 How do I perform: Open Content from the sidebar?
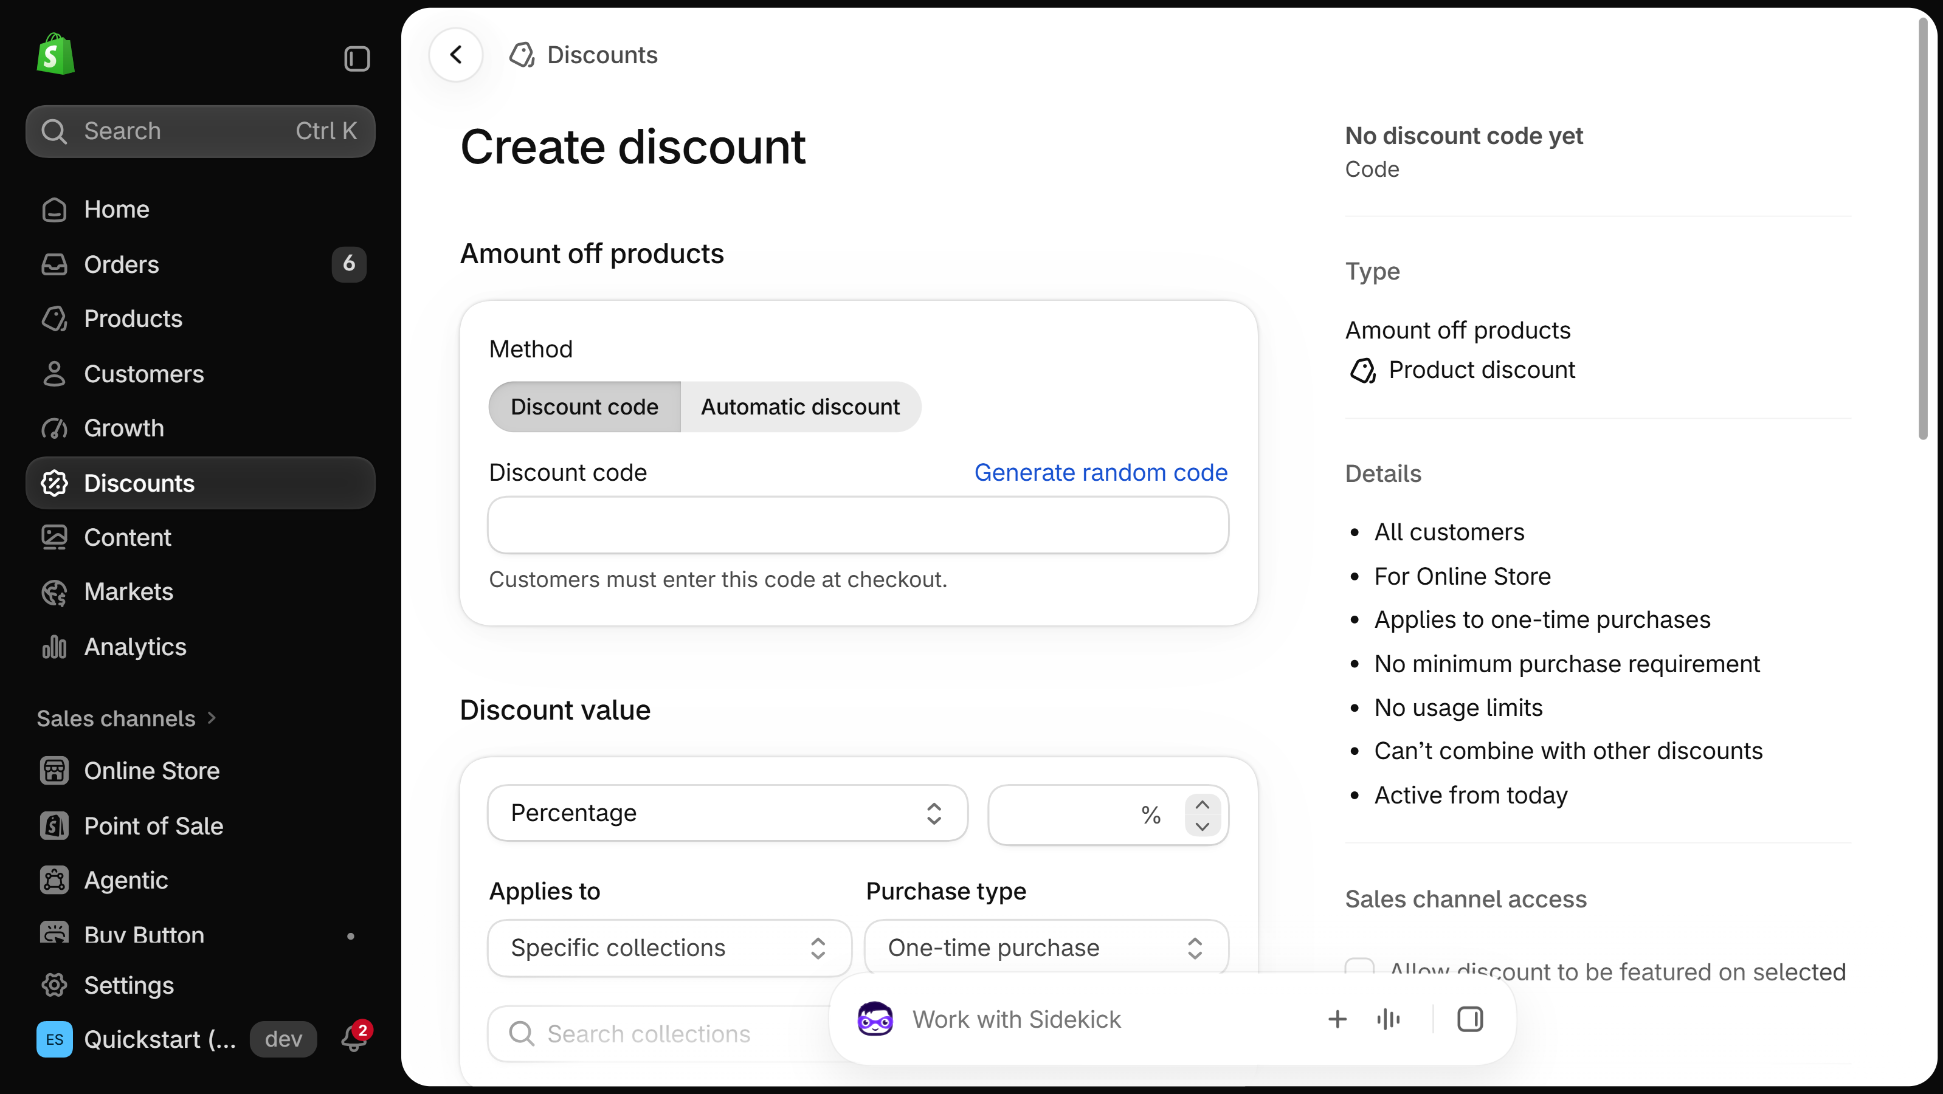point(200,537)
